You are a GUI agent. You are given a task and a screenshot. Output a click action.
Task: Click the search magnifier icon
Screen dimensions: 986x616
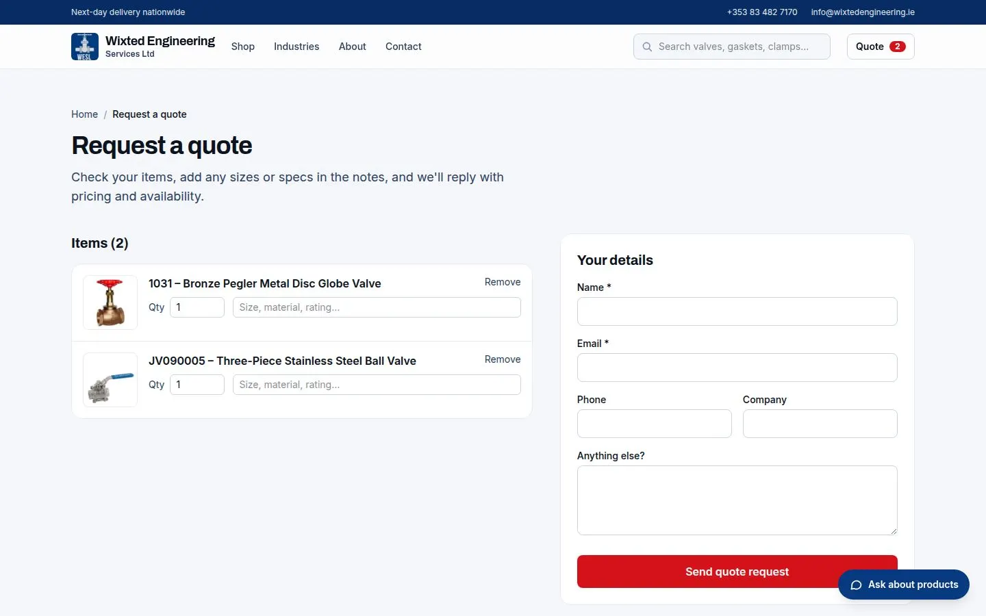pyautogui.click(x=647, y=47)
